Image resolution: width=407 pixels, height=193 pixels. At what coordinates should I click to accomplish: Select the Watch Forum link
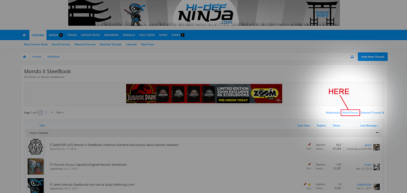pyautogui.click(x=350, y=113)
